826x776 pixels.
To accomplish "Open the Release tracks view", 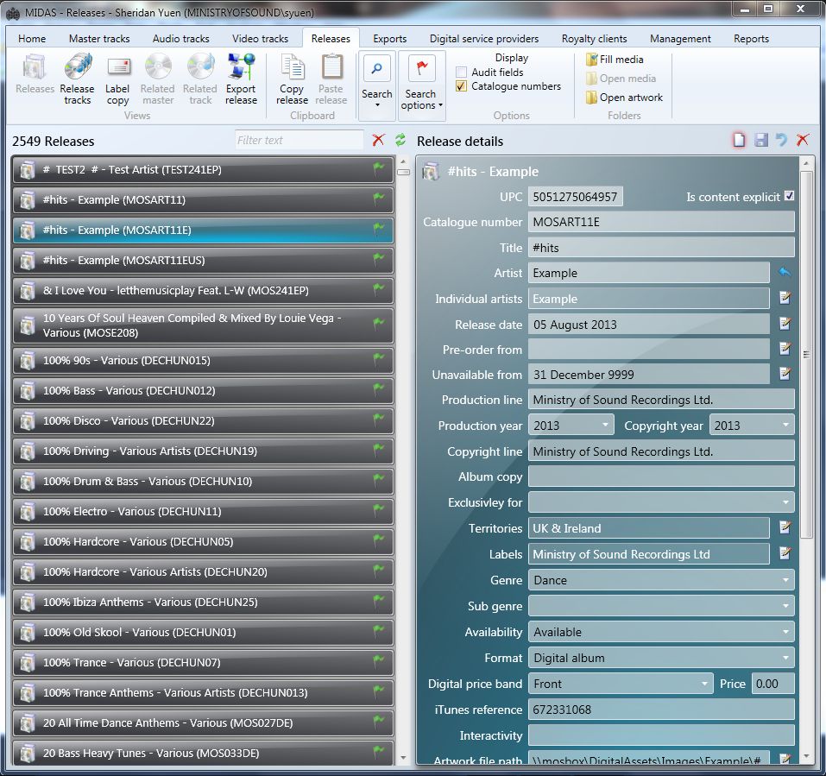I will pos(77,79).
